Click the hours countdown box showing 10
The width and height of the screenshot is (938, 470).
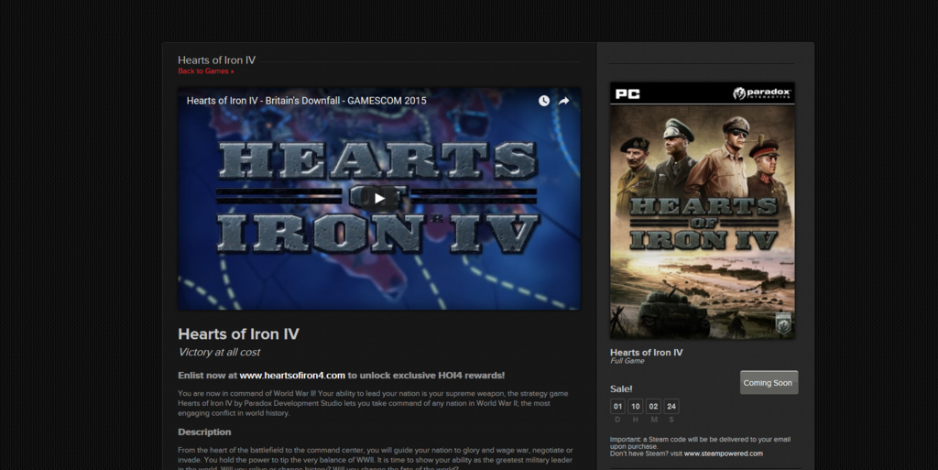636,407
